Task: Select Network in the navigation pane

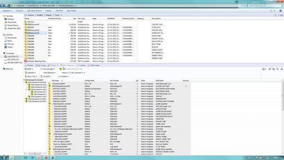Action: pos(9,69)
